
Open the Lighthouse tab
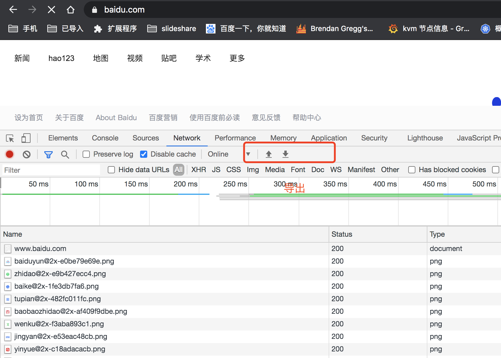[x=425, y=138]
